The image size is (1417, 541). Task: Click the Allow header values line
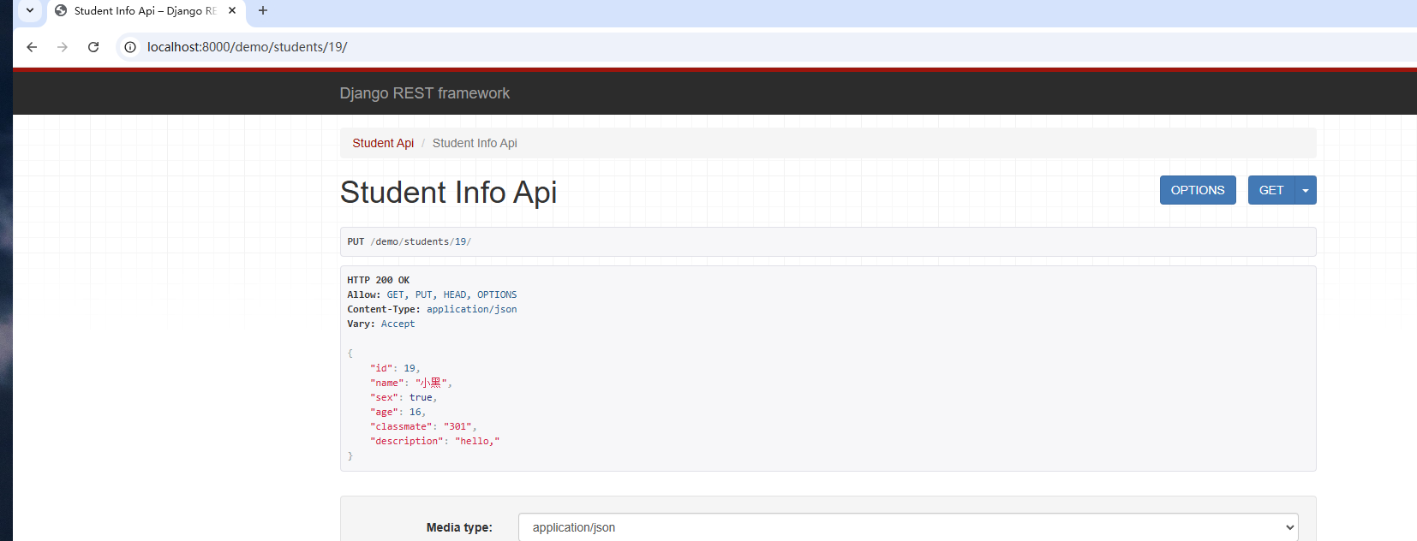coord(432,294)
